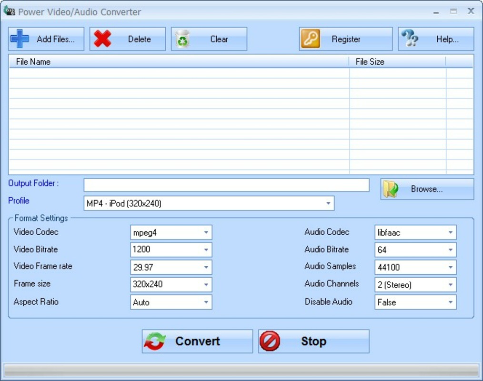Click the question marks Help icon
483x381 pixels.
click(x=410, y=38)
